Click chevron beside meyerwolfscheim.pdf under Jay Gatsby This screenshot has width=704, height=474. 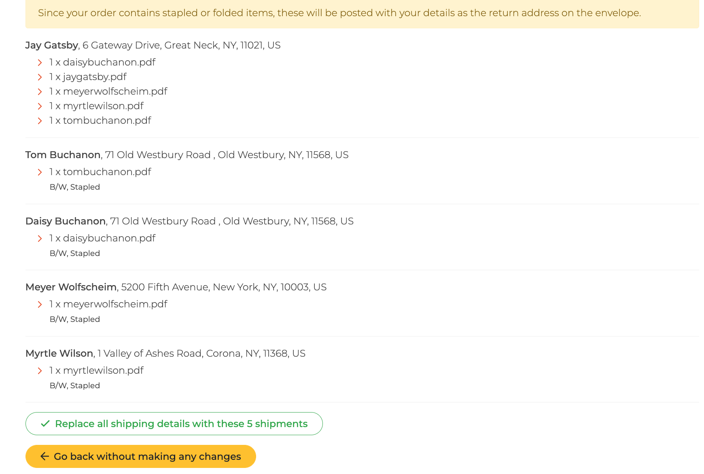coord(40,92)
